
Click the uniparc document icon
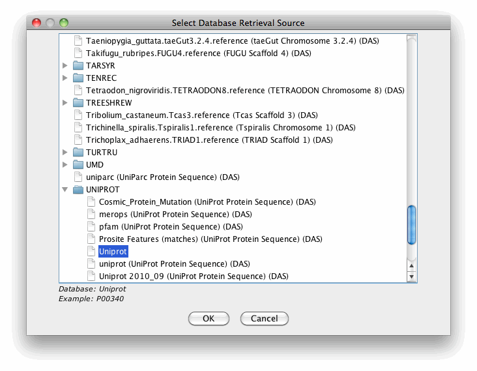tap(79, 177)
